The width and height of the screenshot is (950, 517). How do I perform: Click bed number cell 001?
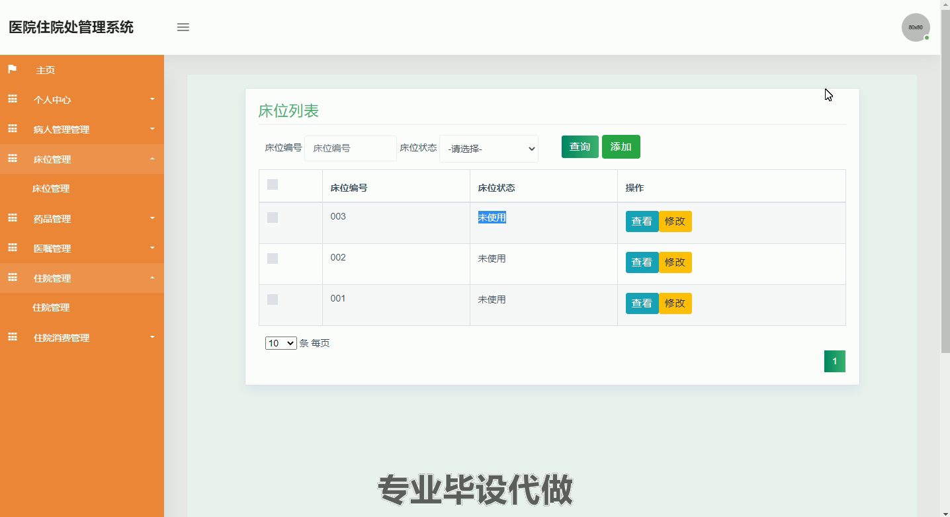[x=338, y=298]
